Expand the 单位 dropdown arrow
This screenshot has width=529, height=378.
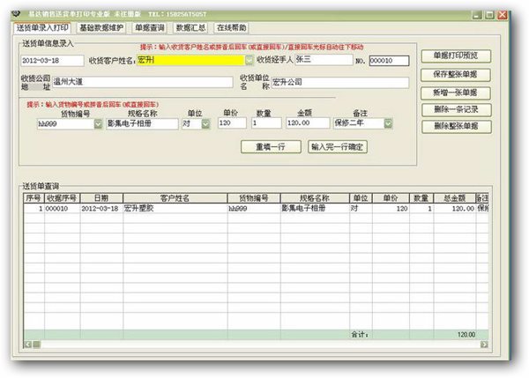205,123
